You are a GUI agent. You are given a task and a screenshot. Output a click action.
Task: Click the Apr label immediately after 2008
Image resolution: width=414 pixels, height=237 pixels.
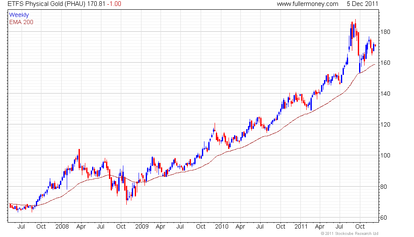pos(81,227)
